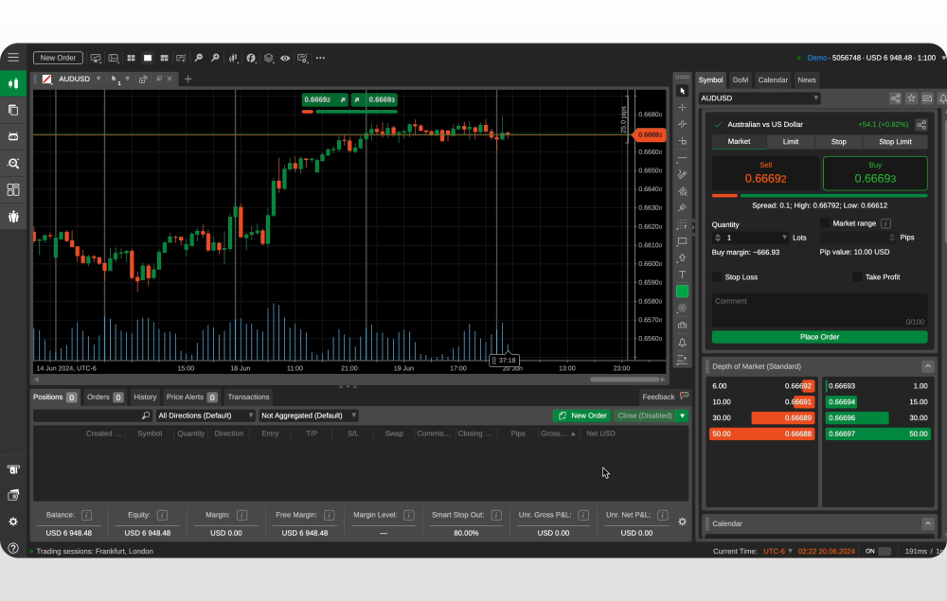Click the New Order button

click(58, 58)
